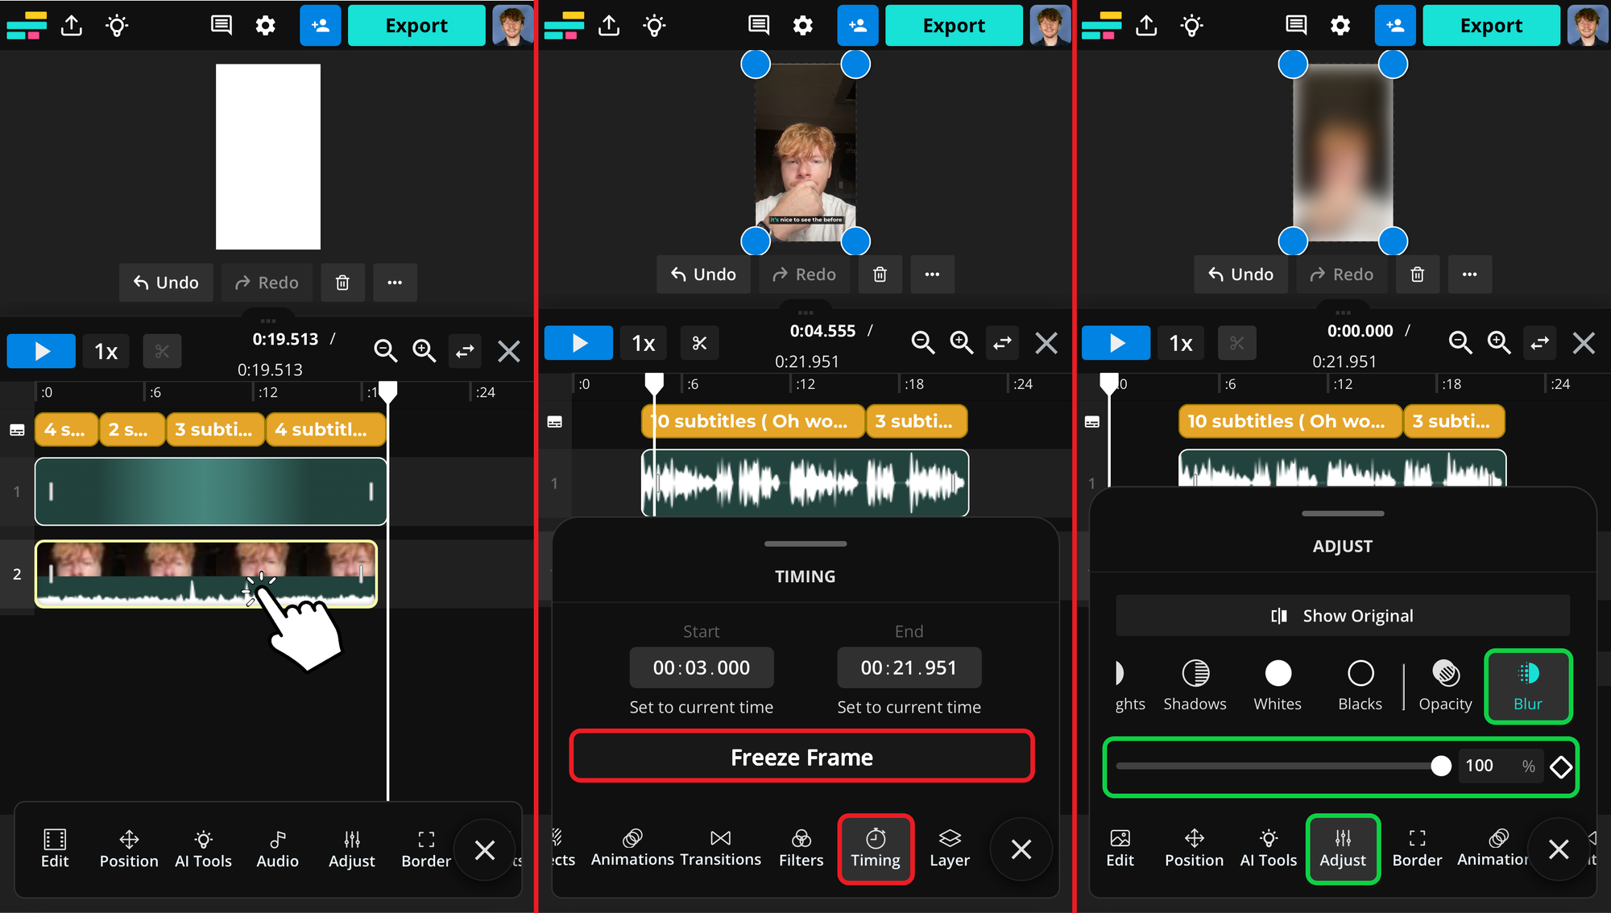Screen dimensions: 1611x913
Task: Select the Shadows adjustment
Action: pyautogui.click(x=1195, y=686)
